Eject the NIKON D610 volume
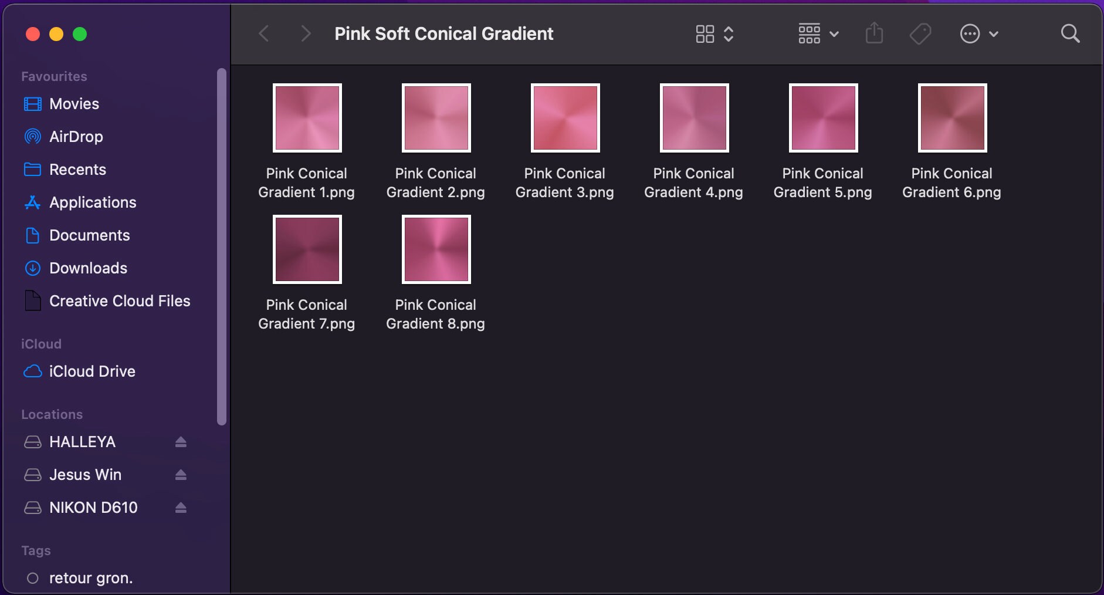Screen dimensions: 1104x595 (x=181, y=508)
